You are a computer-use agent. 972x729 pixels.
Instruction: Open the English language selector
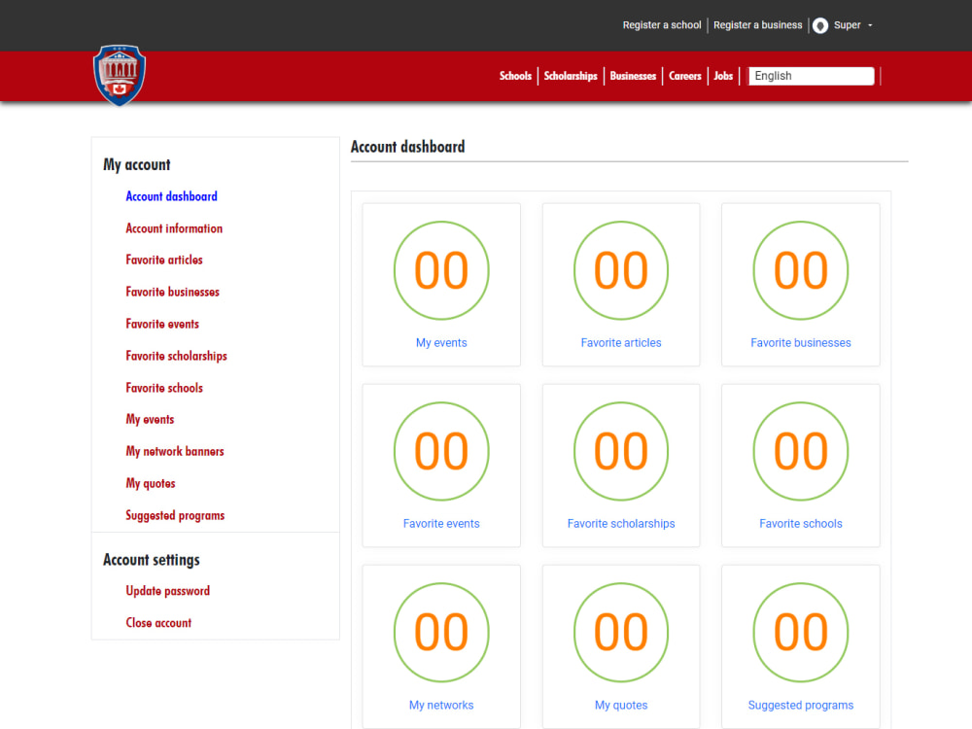tap(812, 76)
